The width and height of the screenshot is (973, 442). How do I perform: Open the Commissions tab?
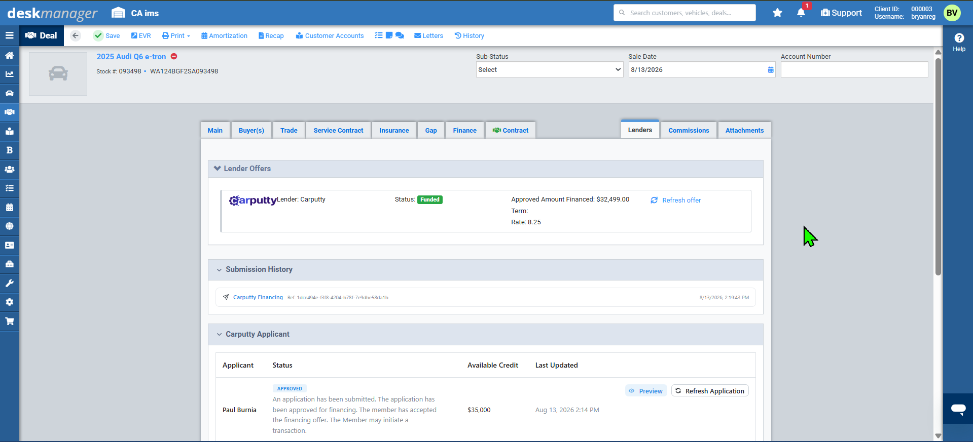pos(689,130)
